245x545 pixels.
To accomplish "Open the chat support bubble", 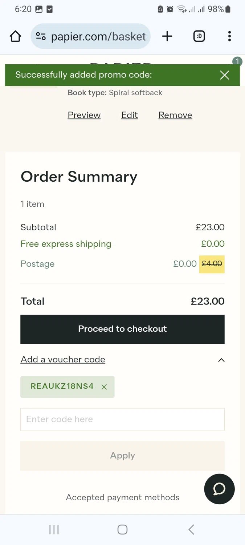I will [x=219, y=489].
